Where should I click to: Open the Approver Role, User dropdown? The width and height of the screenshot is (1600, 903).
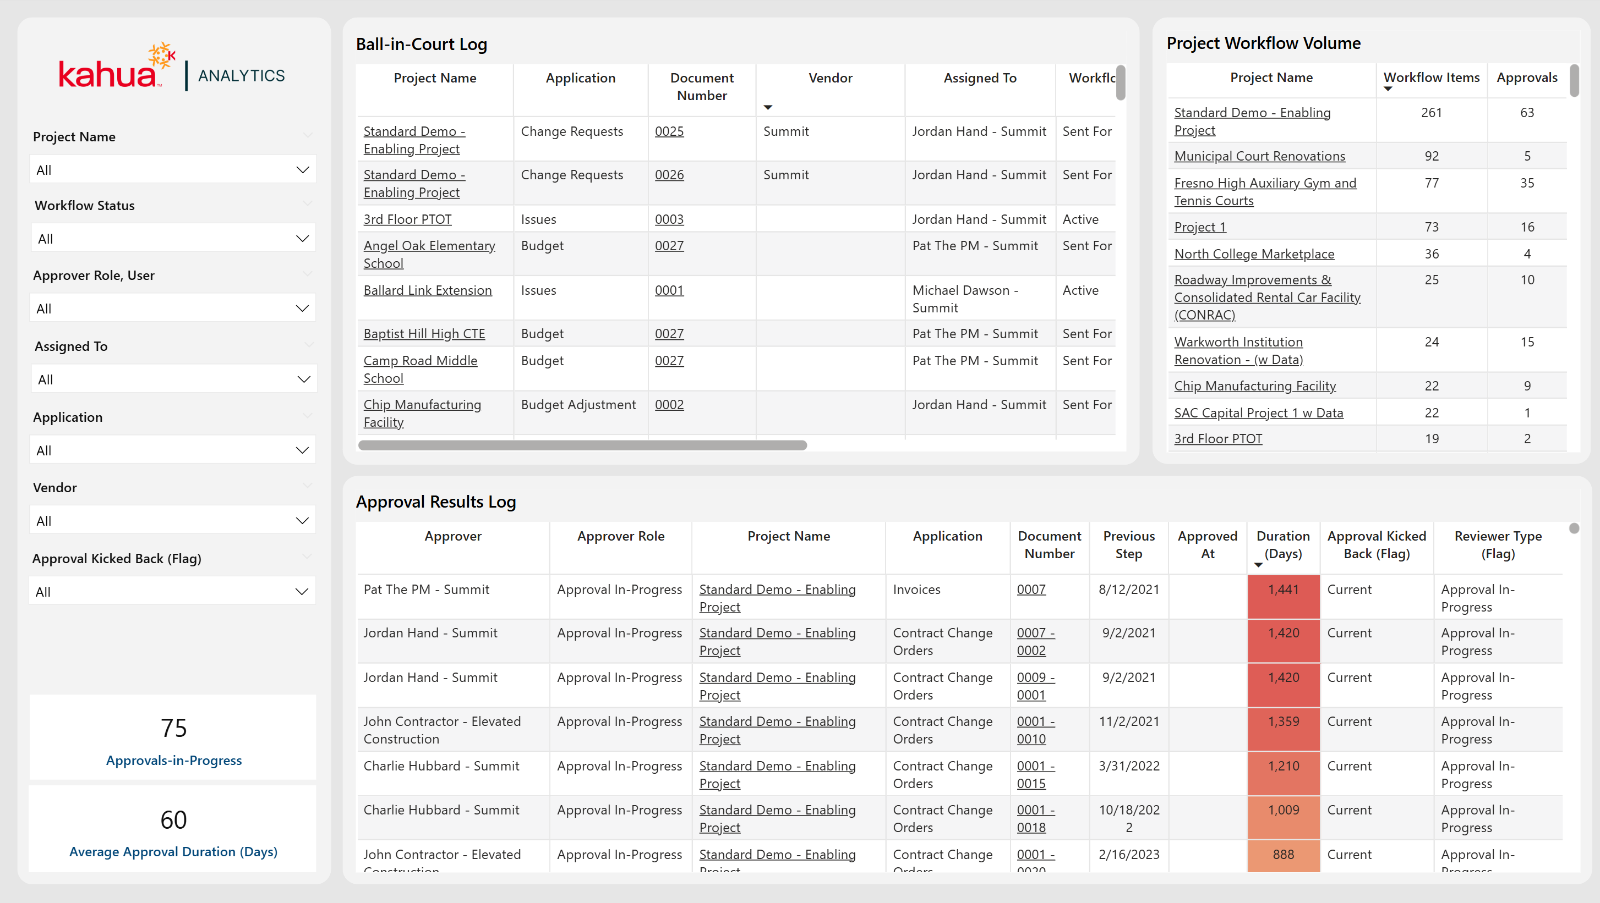173,309
